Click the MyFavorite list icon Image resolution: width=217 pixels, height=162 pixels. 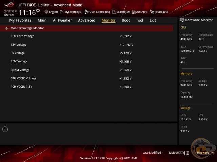[x=62, y=12]
